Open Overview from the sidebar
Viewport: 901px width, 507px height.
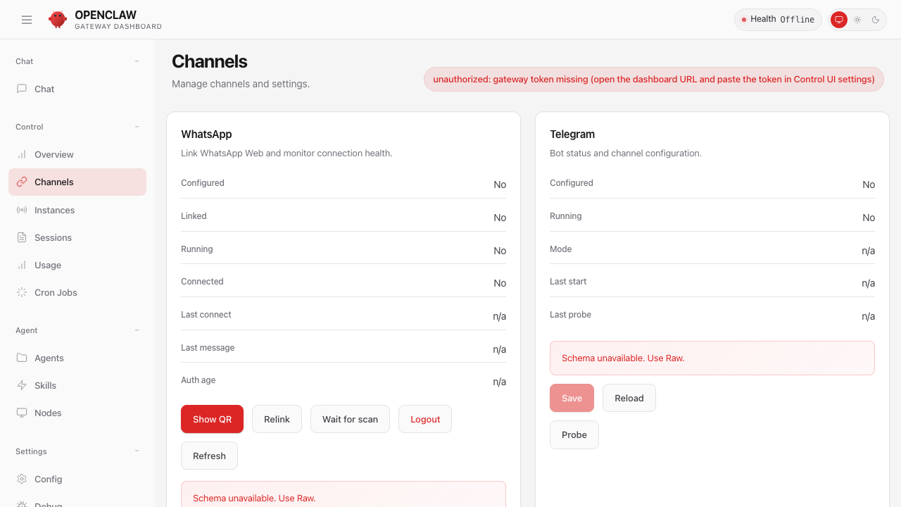click(53, 154)
